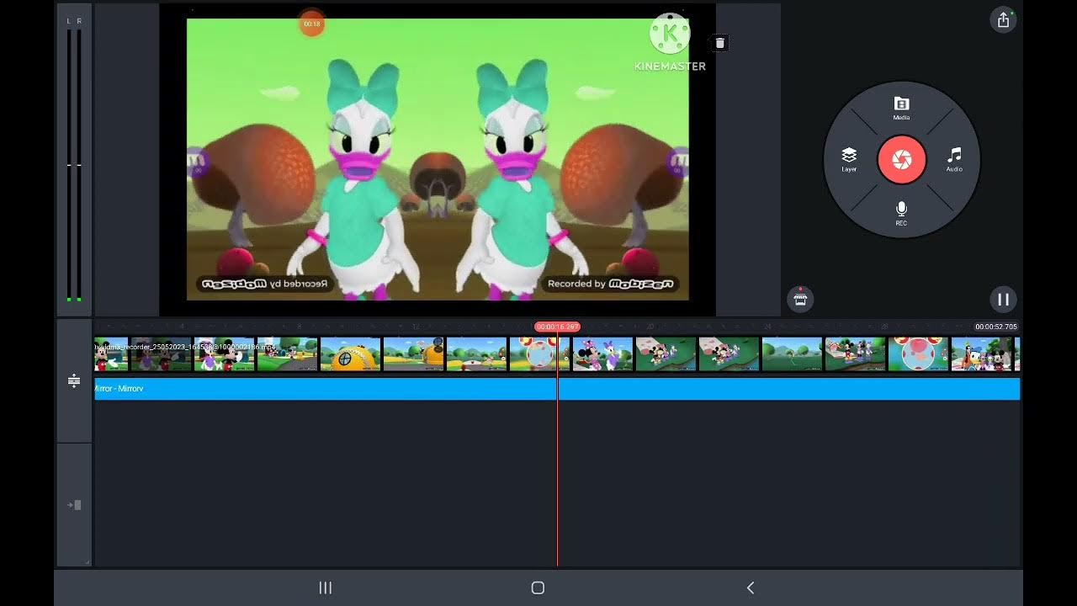Select the Mirror - Mirrorv effect layer

tap(557, 389)
